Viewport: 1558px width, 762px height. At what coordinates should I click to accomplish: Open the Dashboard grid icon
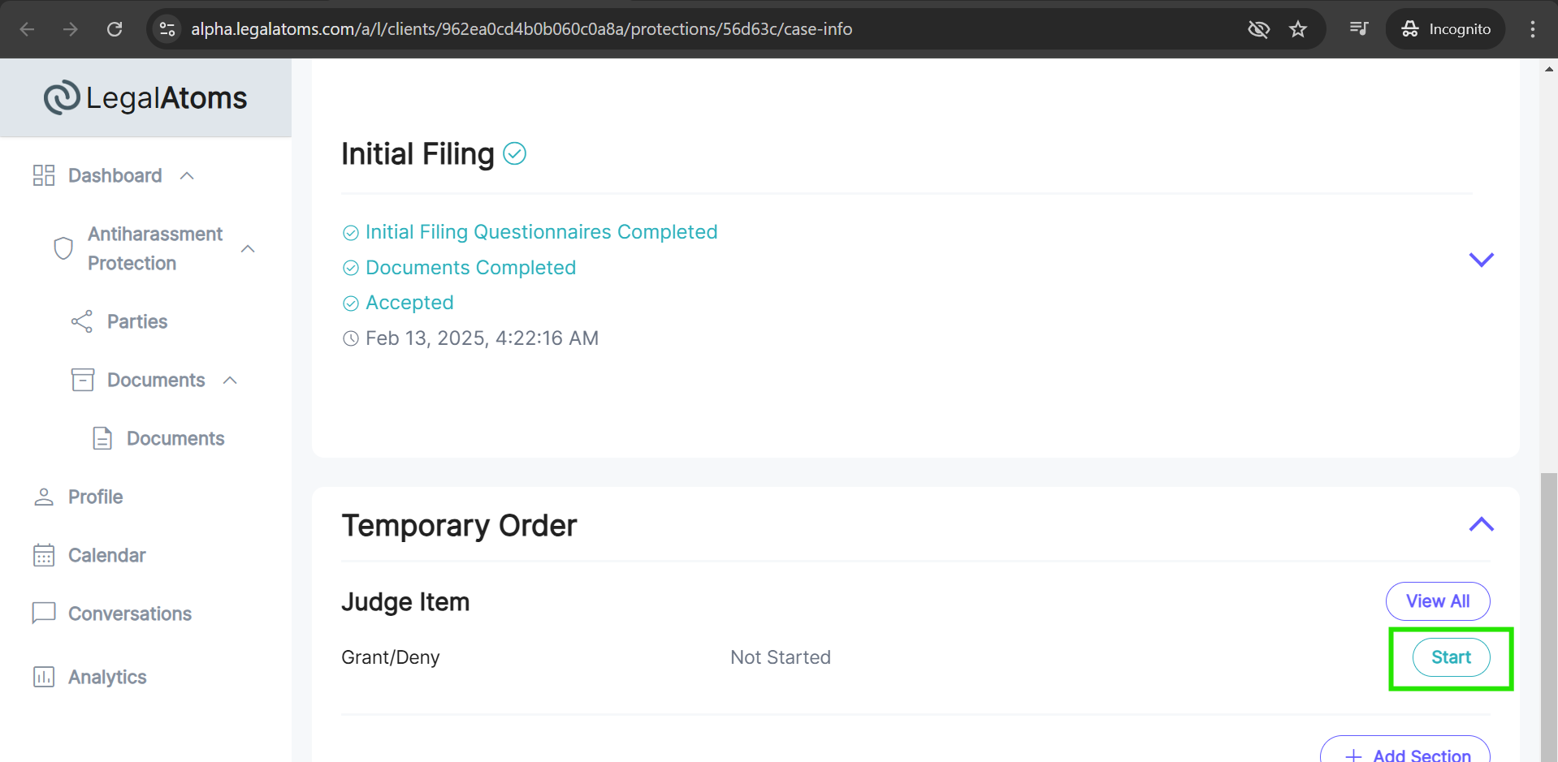[x=44, y=175]
